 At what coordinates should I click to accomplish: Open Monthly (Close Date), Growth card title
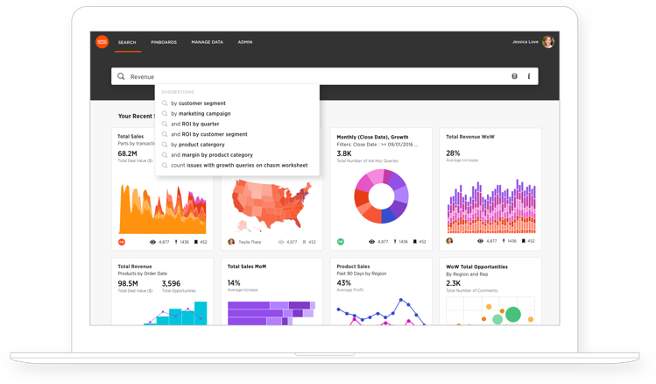click(372, 137)
